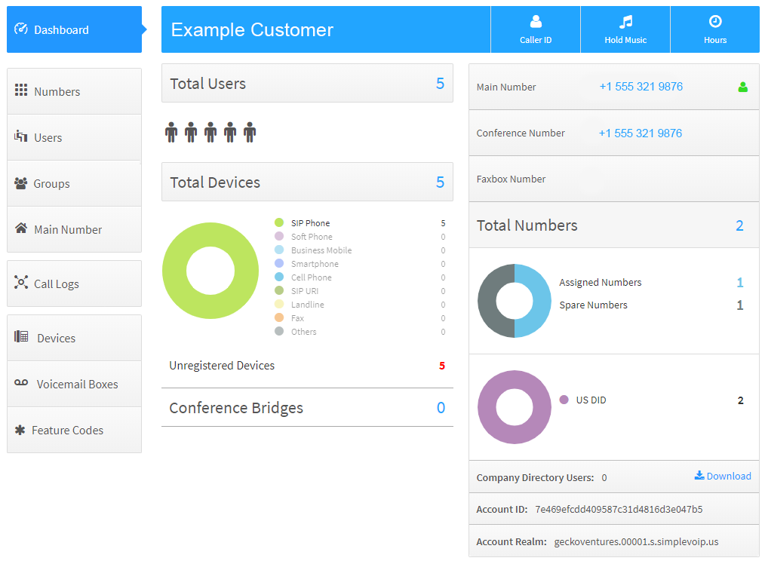Click the Total Devices count header
Image resolution: width=765 pixels, height=564 pixels.
coord(307,182)
